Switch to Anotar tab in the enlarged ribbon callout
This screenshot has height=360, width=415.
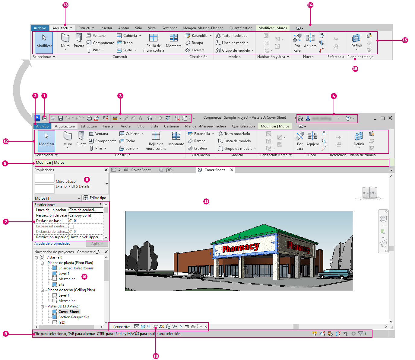point(124,28)
